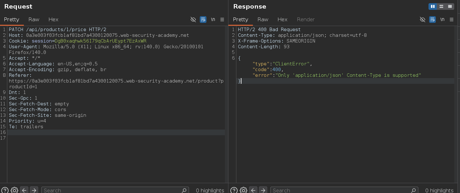Image resolution: width=460 pixels, height=193 pixels.
Task: Click Sec-Gpc: 1 header line
Action: (23, 98)
